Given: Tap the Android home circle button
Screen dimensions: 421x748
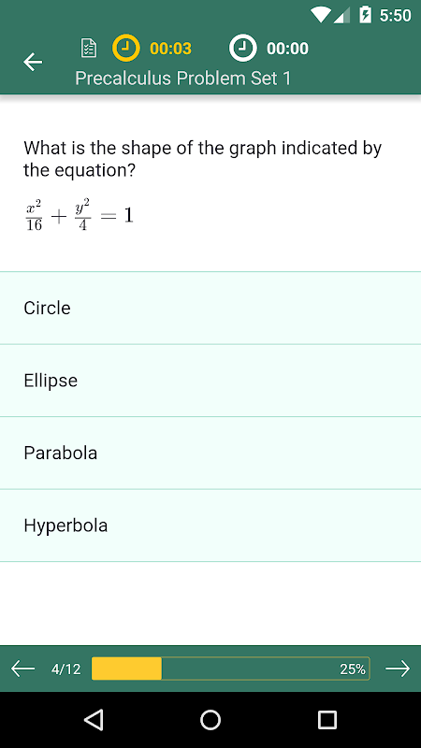Looking at the screenshot, I should coord(210,719).
